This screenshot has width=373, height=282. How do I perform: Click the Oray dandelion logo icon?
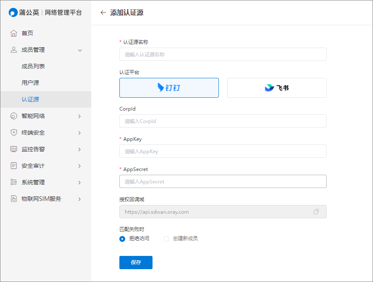pos(13,12)
